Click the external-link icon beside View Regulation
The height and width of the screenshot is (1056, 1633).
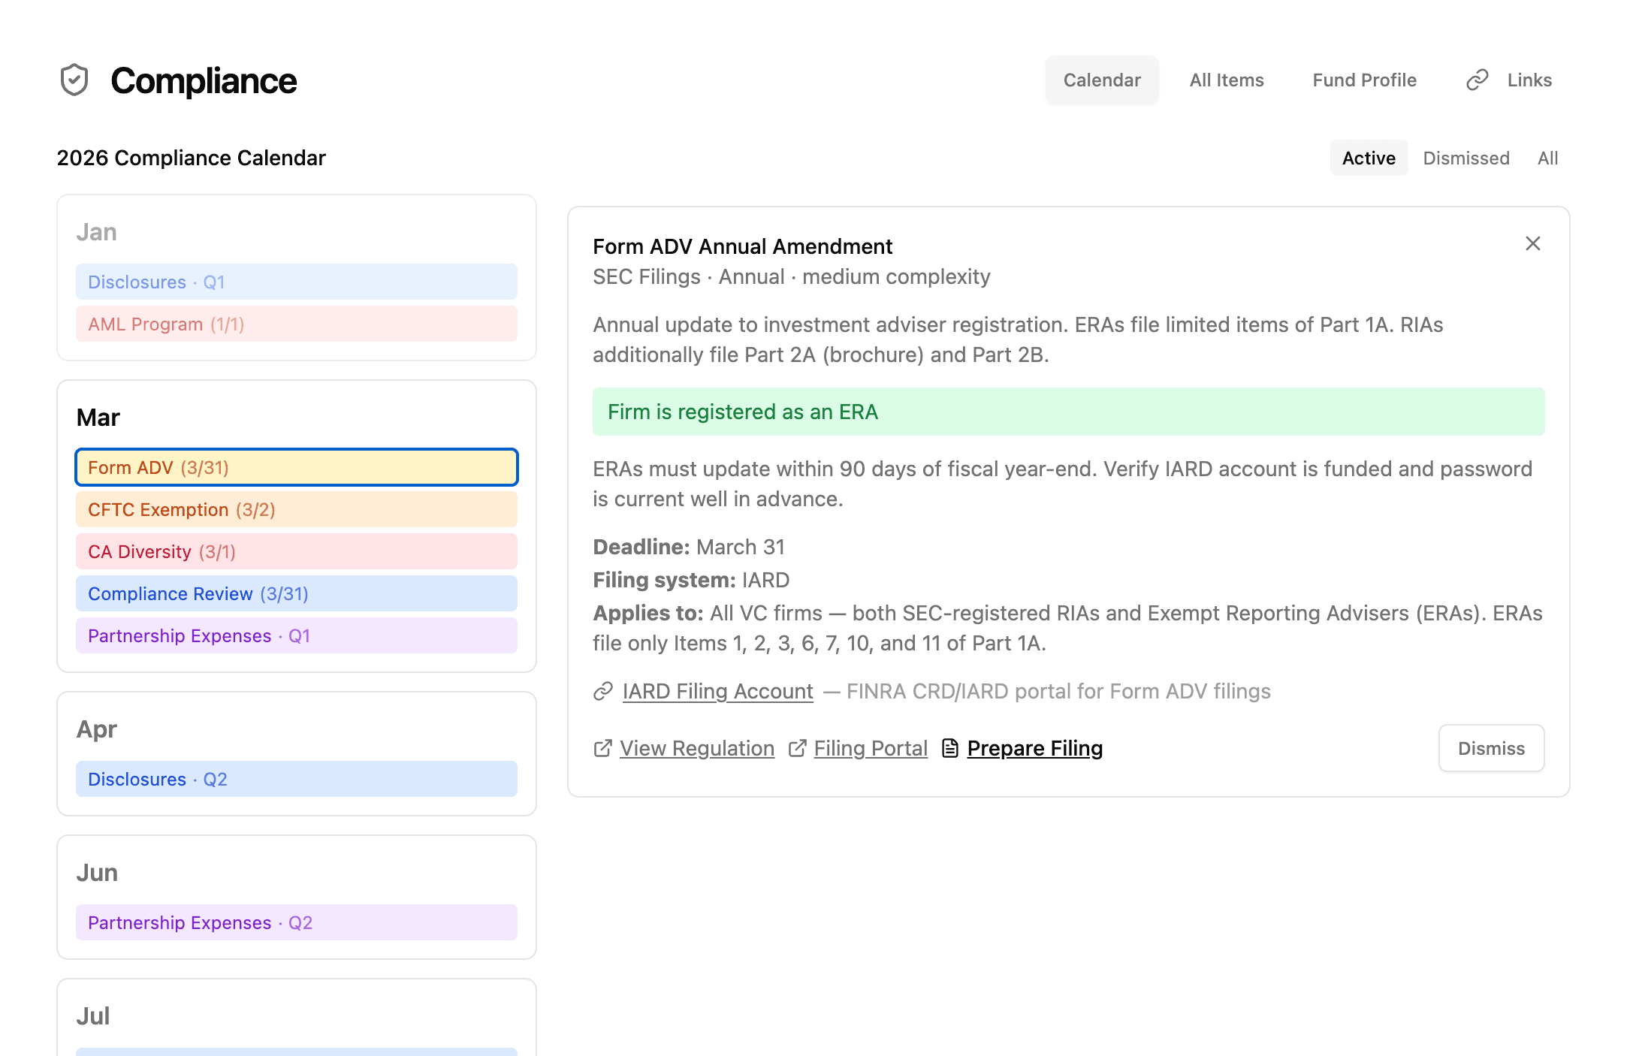pyautogui.click(x=602, y=748)
